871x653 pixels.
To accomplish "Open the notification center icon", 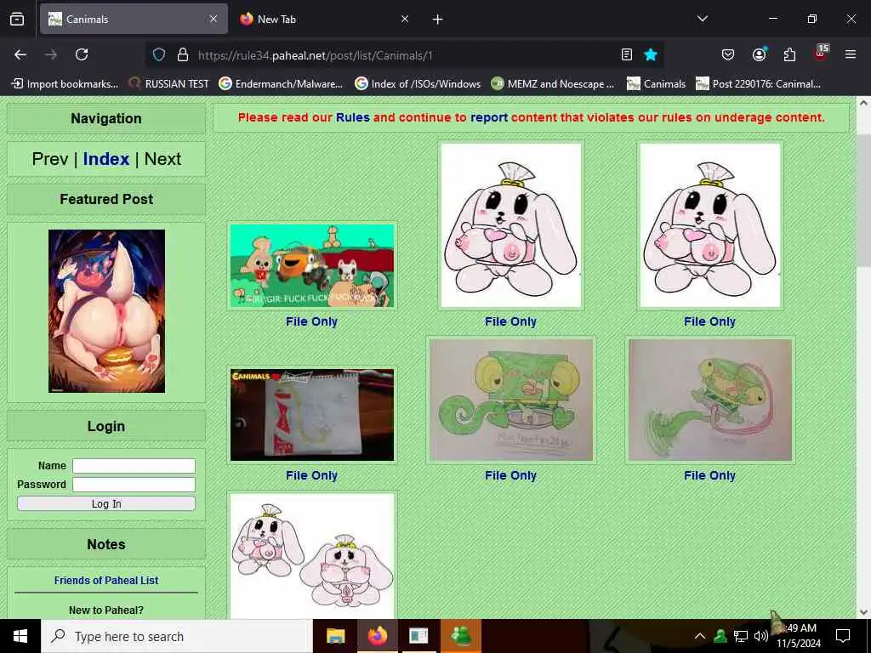I will (x=843, y=636).
